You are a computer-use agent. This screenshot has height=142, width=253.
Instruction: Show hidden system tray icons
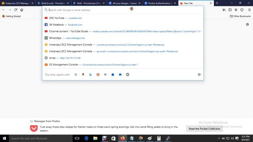[219, 138]
